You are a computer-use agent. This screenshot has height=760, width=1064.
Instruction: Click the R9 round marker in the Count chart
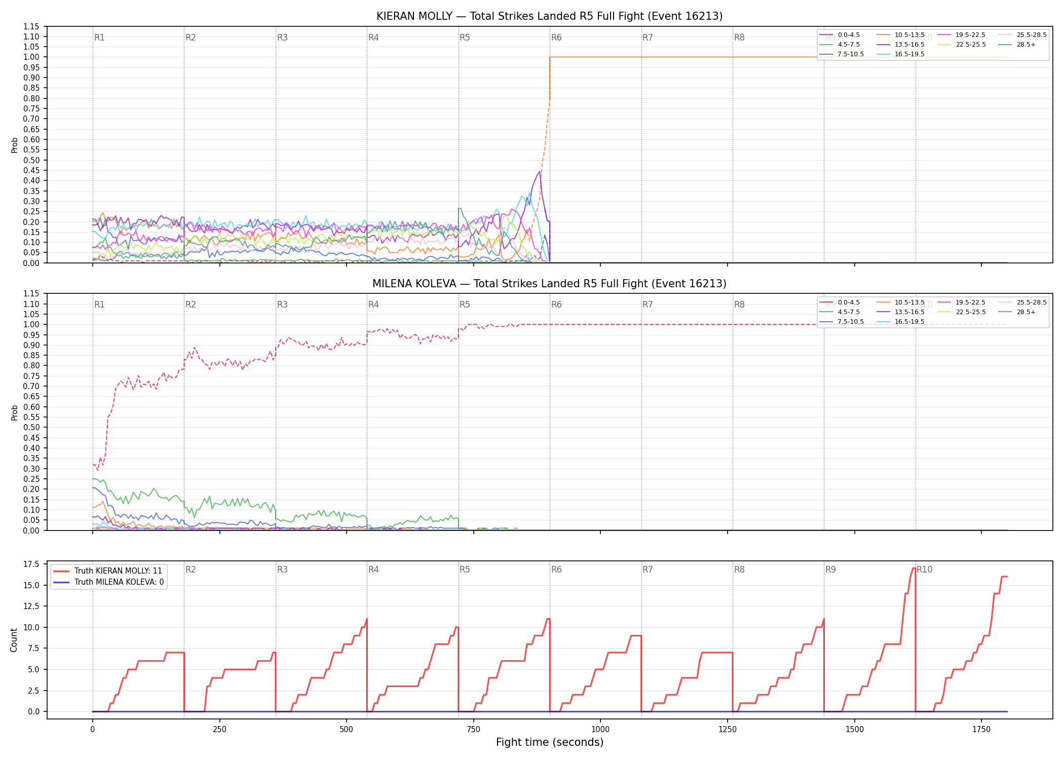coord(830,569)
